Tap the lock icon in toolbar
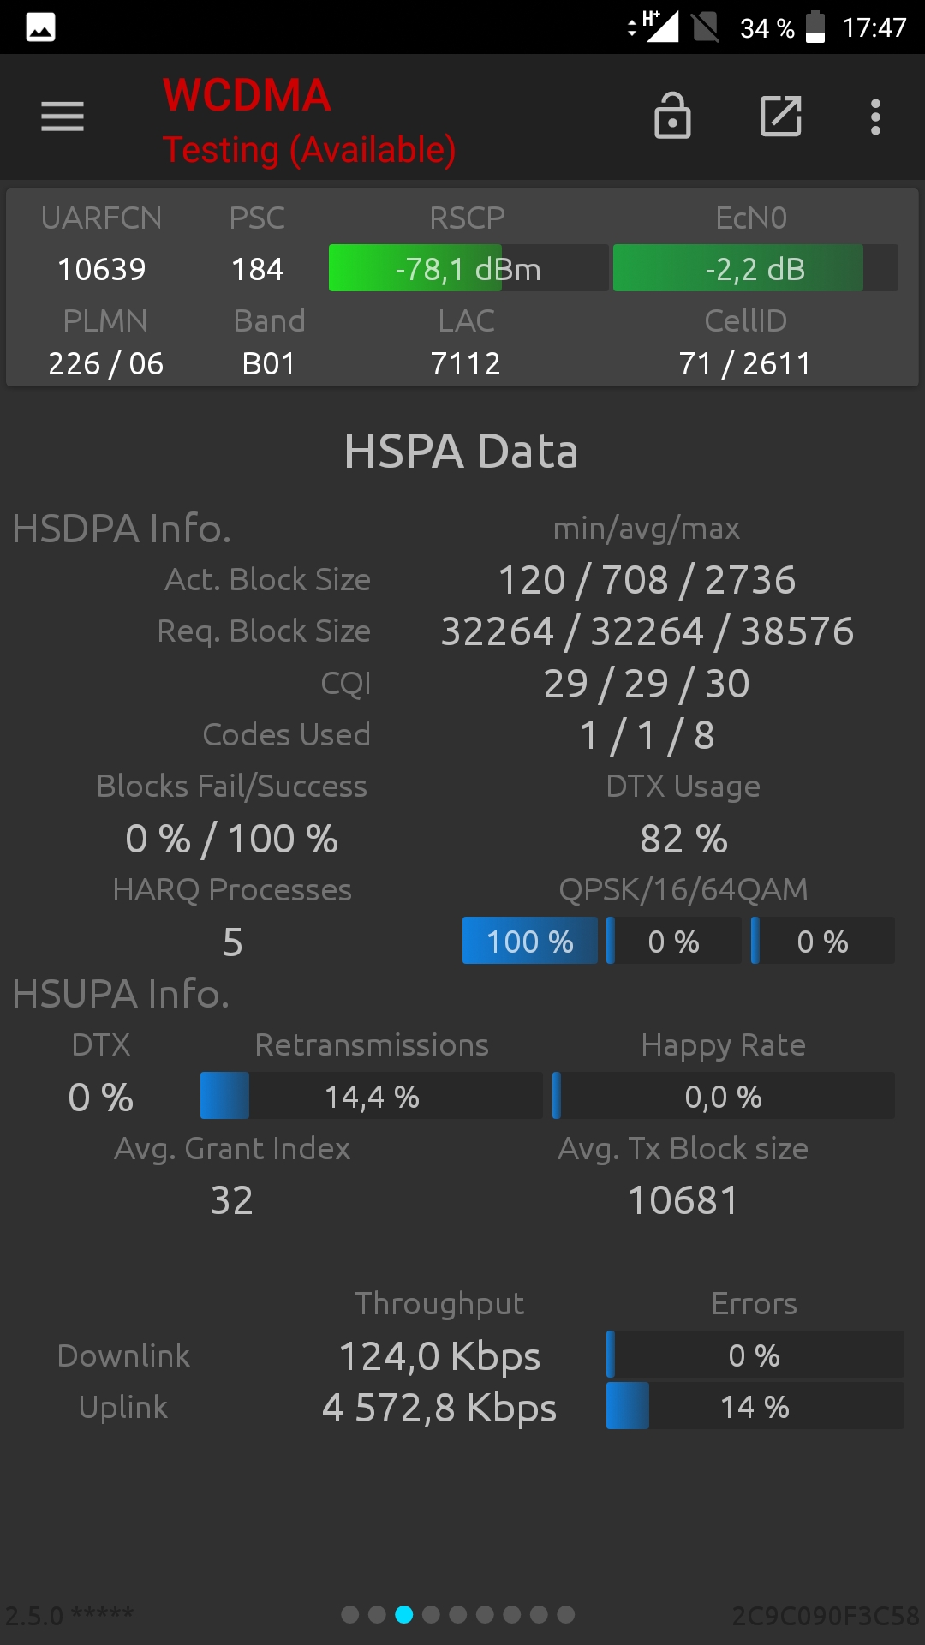925x1645 pixels. [672, 117]
